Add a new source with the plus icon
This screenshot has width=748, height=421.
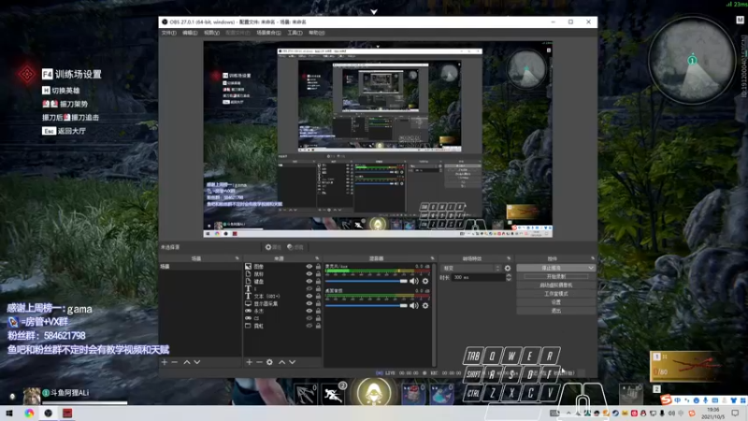pos(249,362)
